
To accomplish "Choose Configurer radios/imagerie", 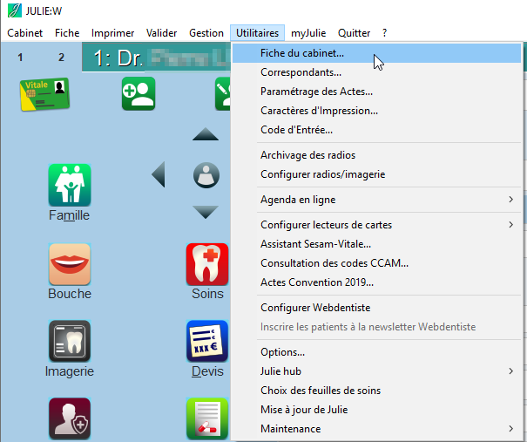I will [376, 174].
